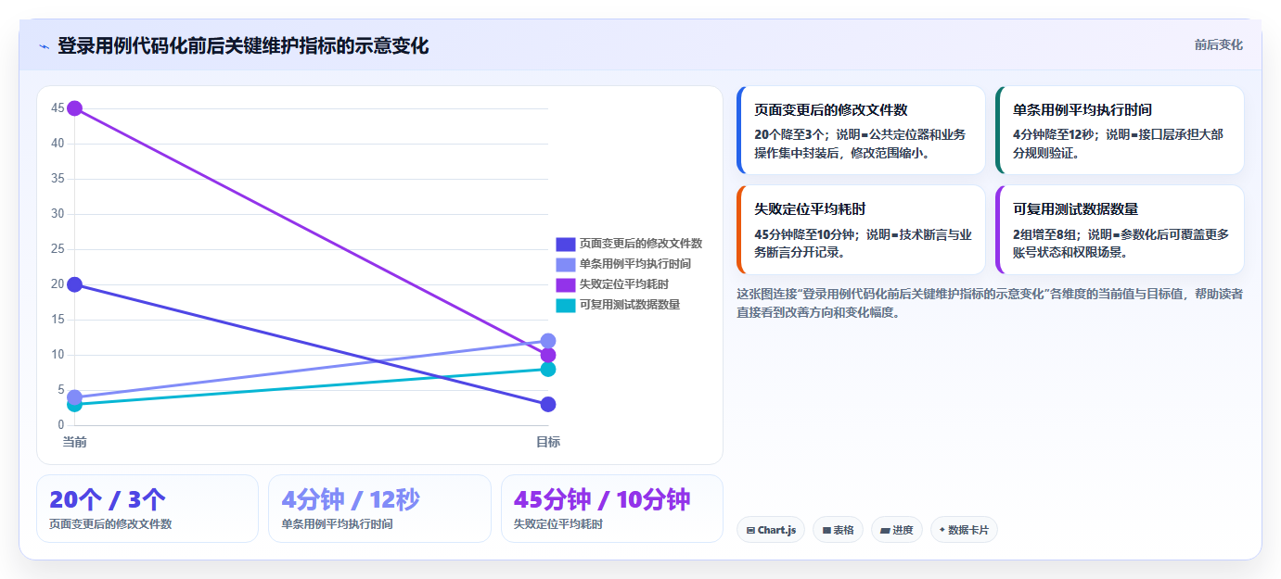Click the purple data point at 45 for 当前
This screenshot has width=1281, height=579.
[x=75, y=108]
